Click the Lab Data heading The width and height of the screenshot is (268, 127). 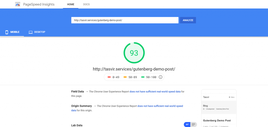77,125
